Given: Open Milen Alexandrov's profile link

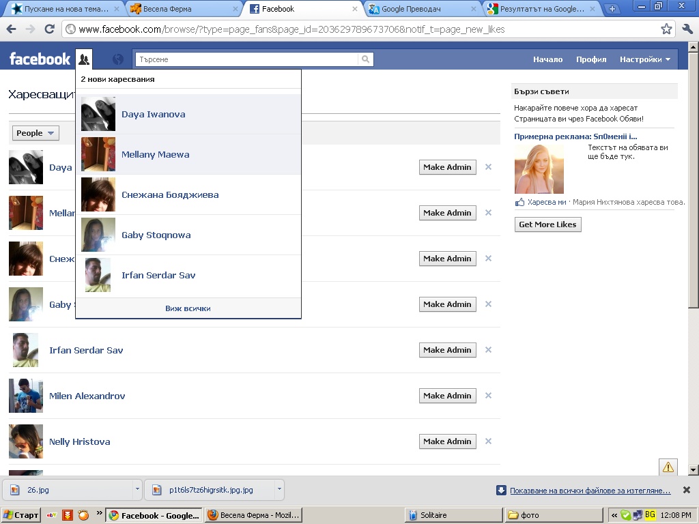Looking at the screenshot, I should (87, 396).
